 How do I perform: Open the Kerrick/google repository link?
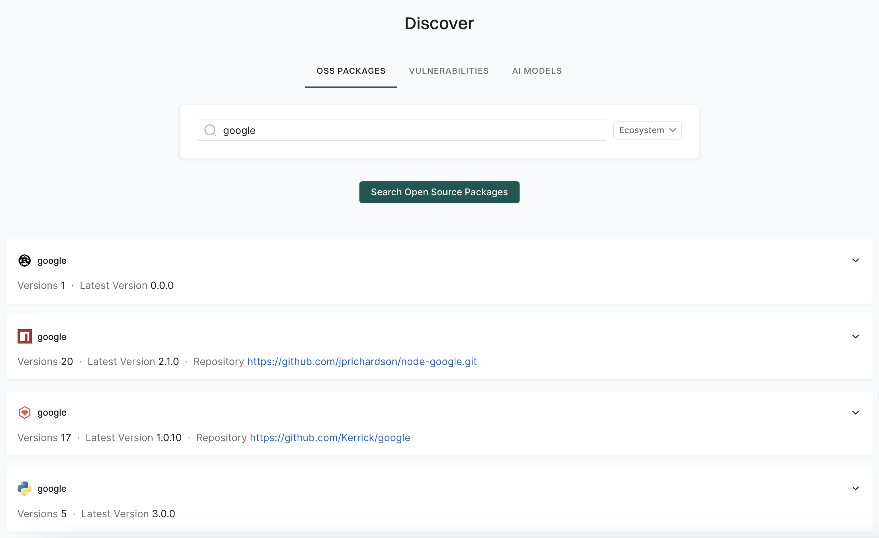[x=330, y=438]
